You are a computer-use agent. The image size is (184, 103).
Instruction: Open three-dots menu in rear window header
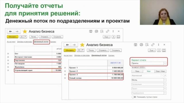113,31
